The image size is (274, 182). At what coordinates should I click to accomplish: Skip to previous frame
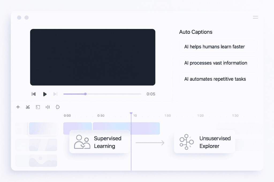point(33,94)
